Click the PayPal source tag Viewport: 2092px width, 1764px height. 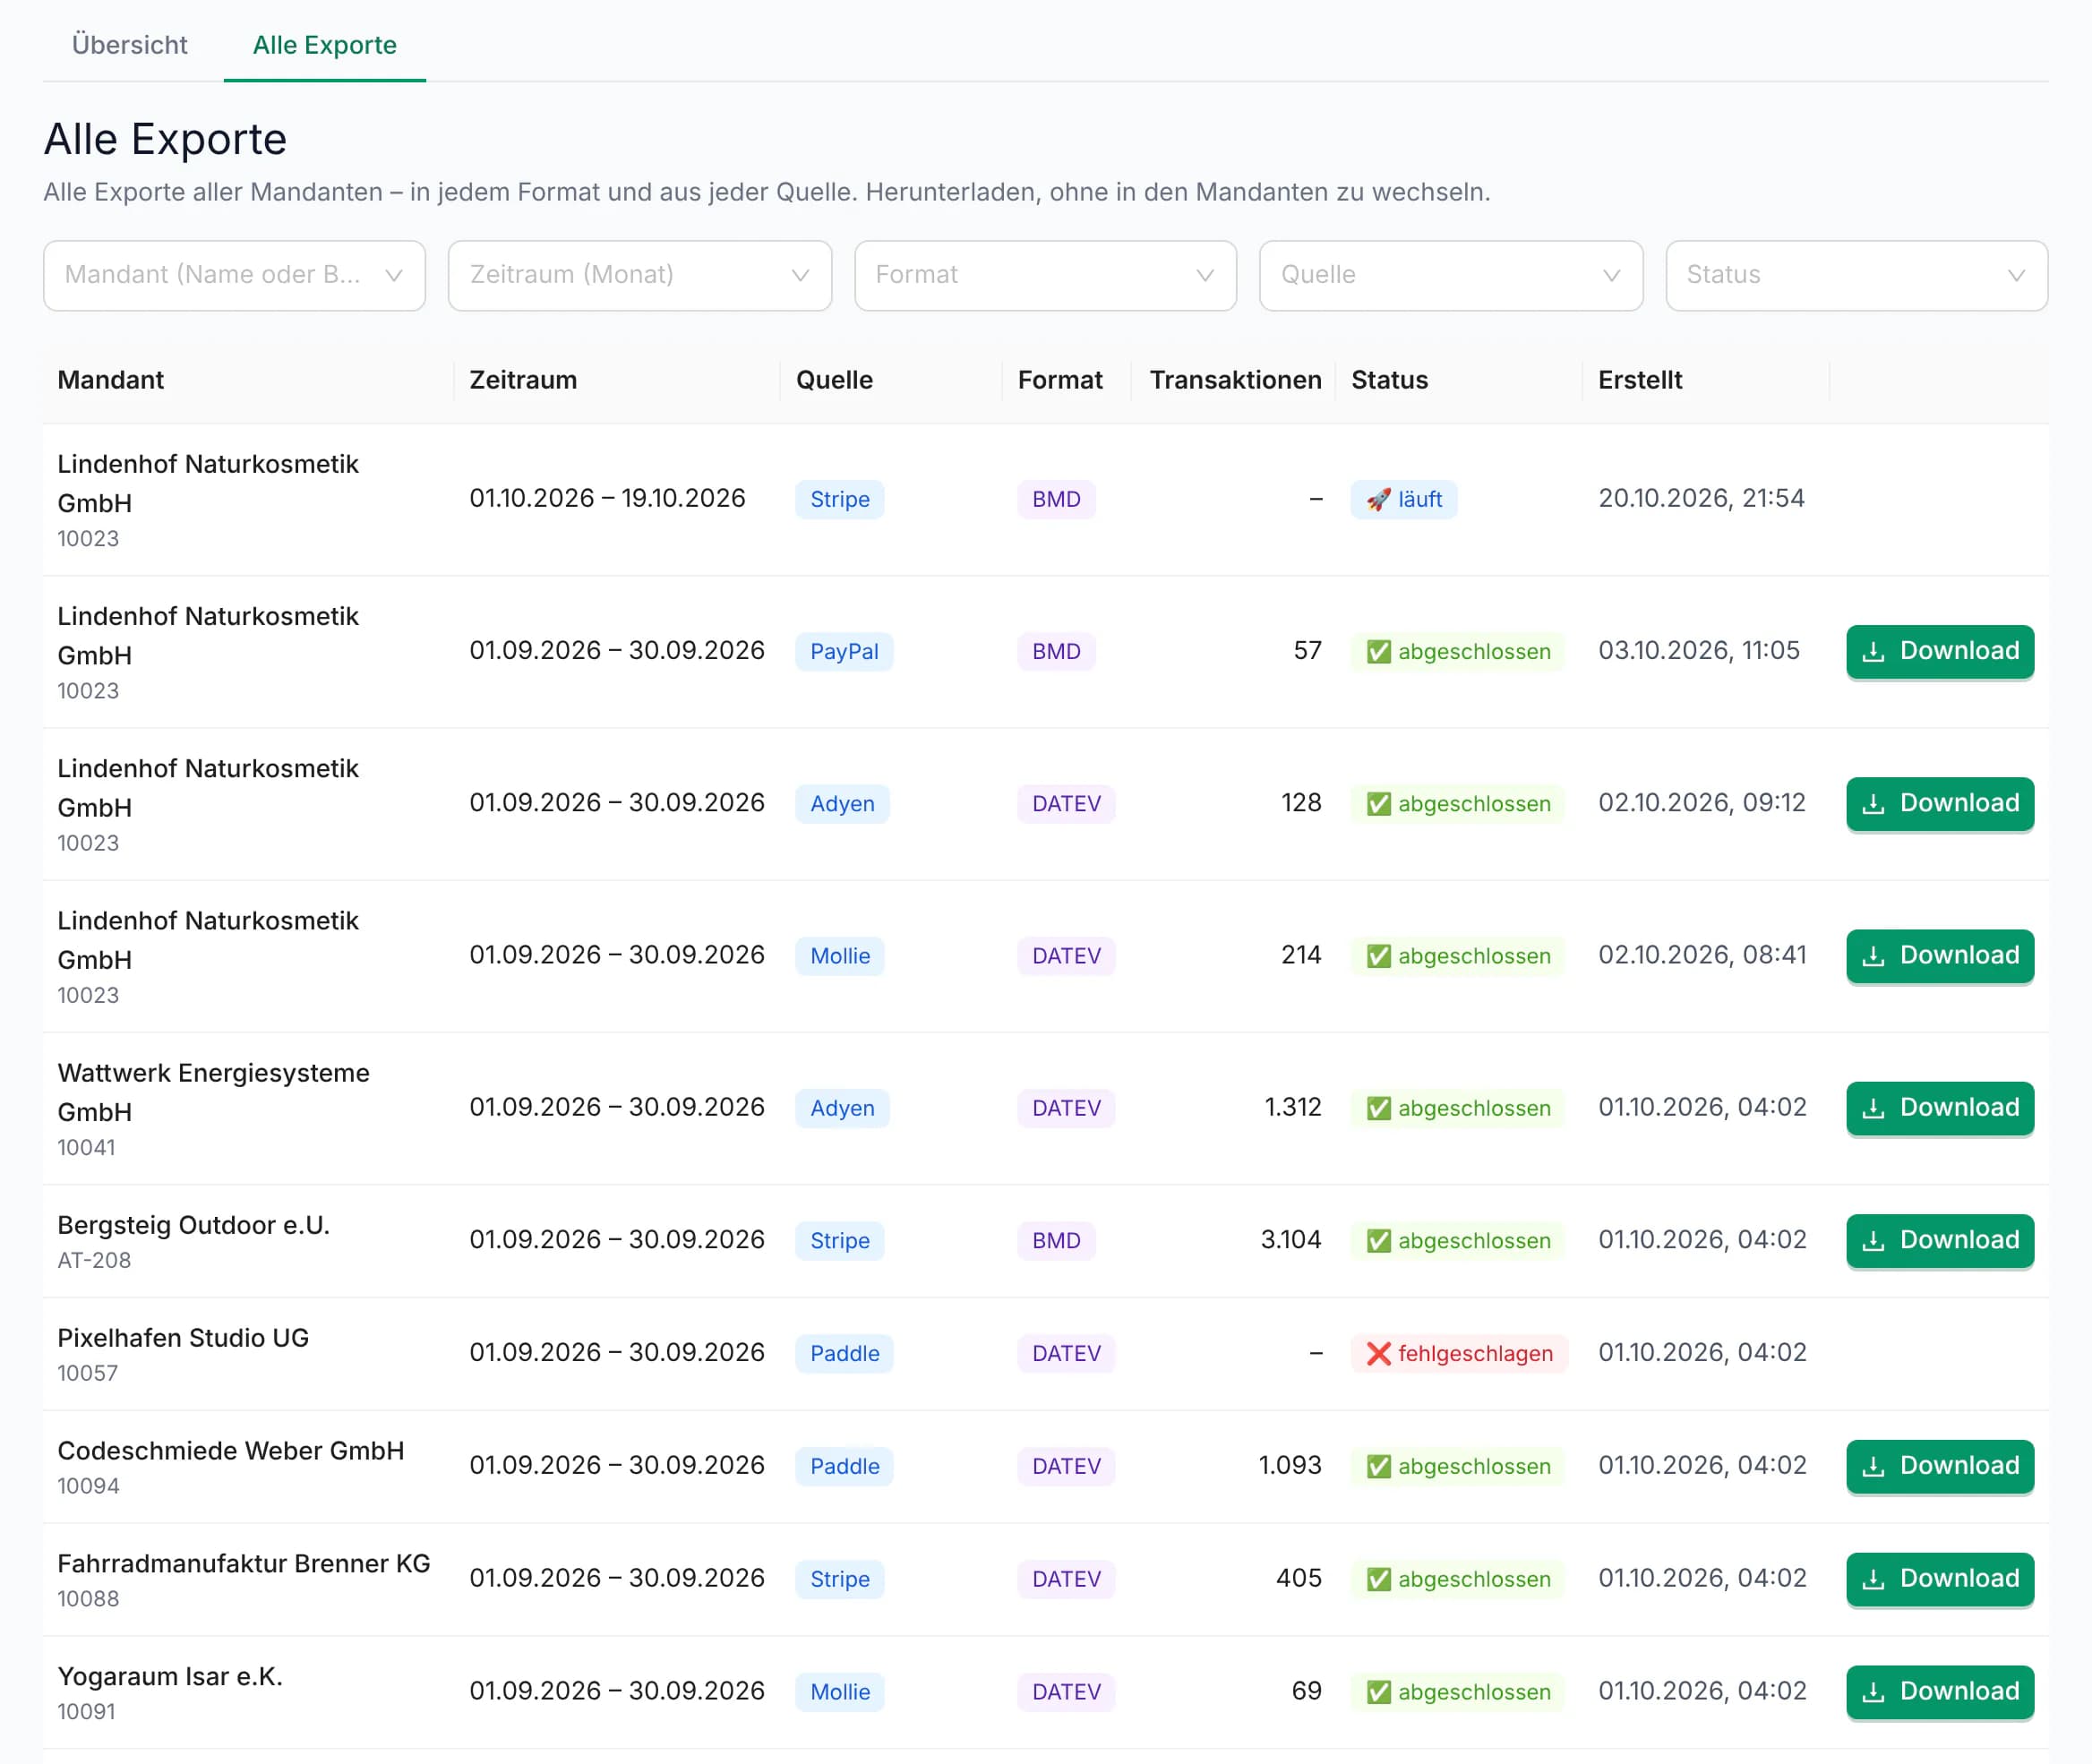point(844,651)
